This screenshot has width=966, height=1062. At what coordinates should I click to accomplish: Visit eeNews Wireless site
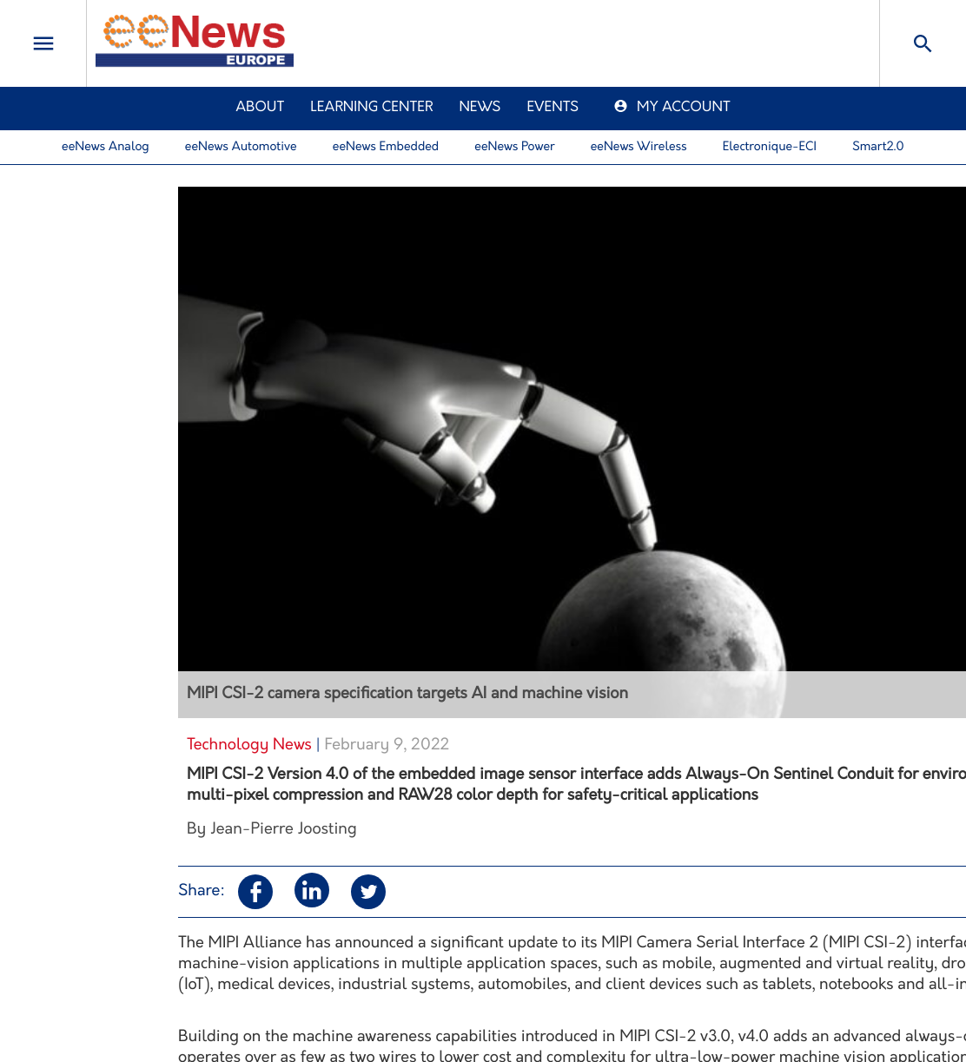638,146
